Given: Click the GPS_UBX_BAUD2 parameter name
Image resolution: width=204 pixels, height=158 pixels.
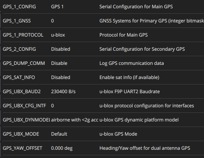Looking at the screenshot, I should [22, 92].
